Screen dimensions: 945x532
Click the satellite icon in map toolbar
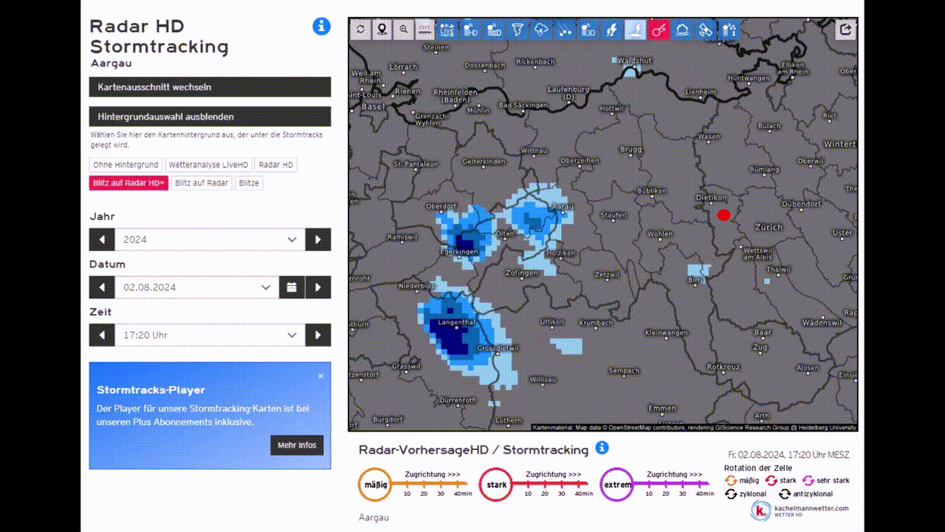point(705,30)
